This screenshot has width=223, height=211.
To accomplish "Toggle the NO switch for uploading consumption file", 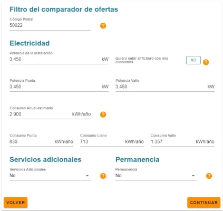I will [193, 60].
